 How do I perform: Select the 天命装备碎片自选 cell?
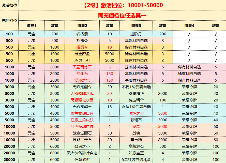coord(82,153)
